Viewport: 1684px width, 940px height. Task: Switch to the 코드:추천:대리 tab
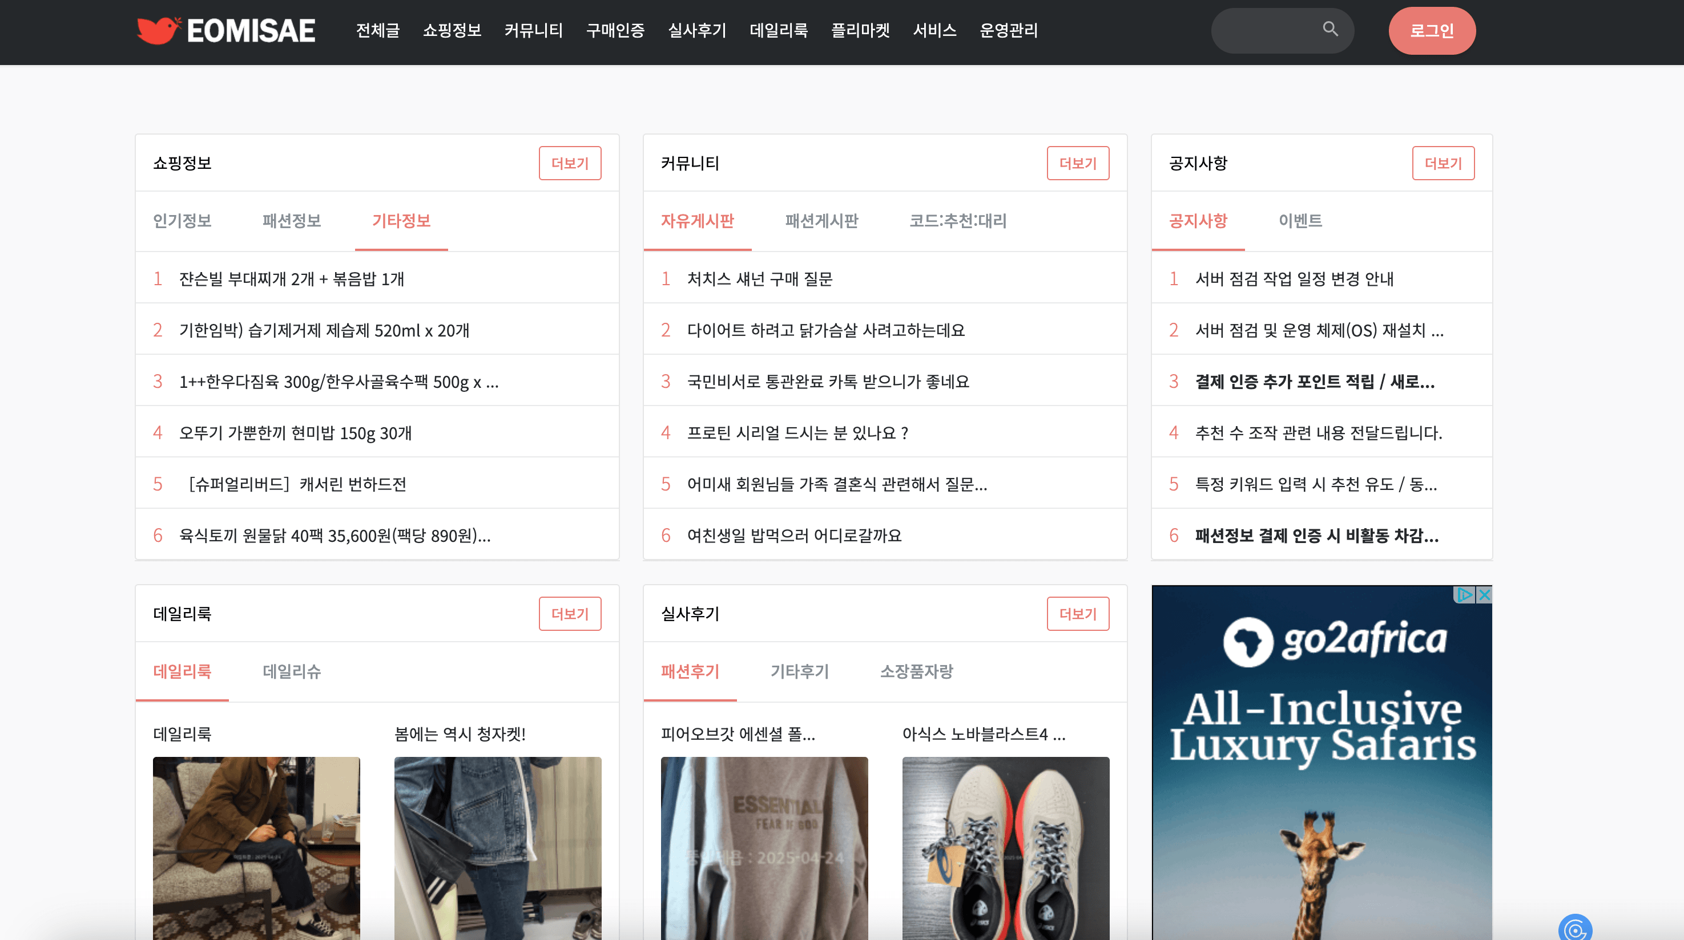tap(957, 221)
